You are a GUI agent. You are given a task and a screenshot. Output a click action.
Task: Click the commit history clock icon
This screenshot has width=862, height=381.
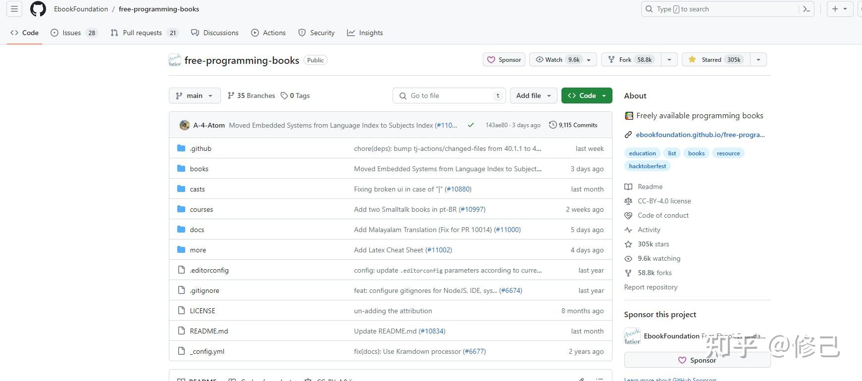[x=553, y=125]
